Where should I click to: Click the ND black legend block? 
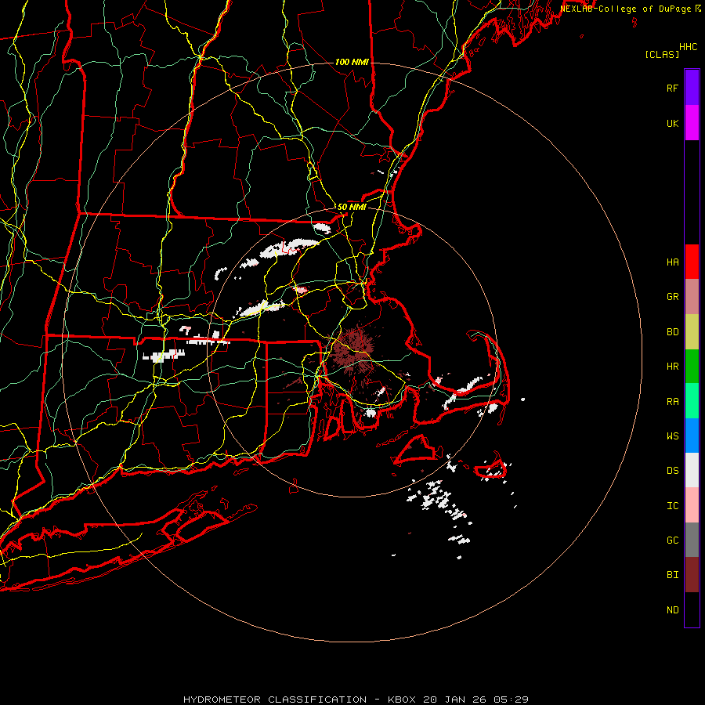pos(692,609)
